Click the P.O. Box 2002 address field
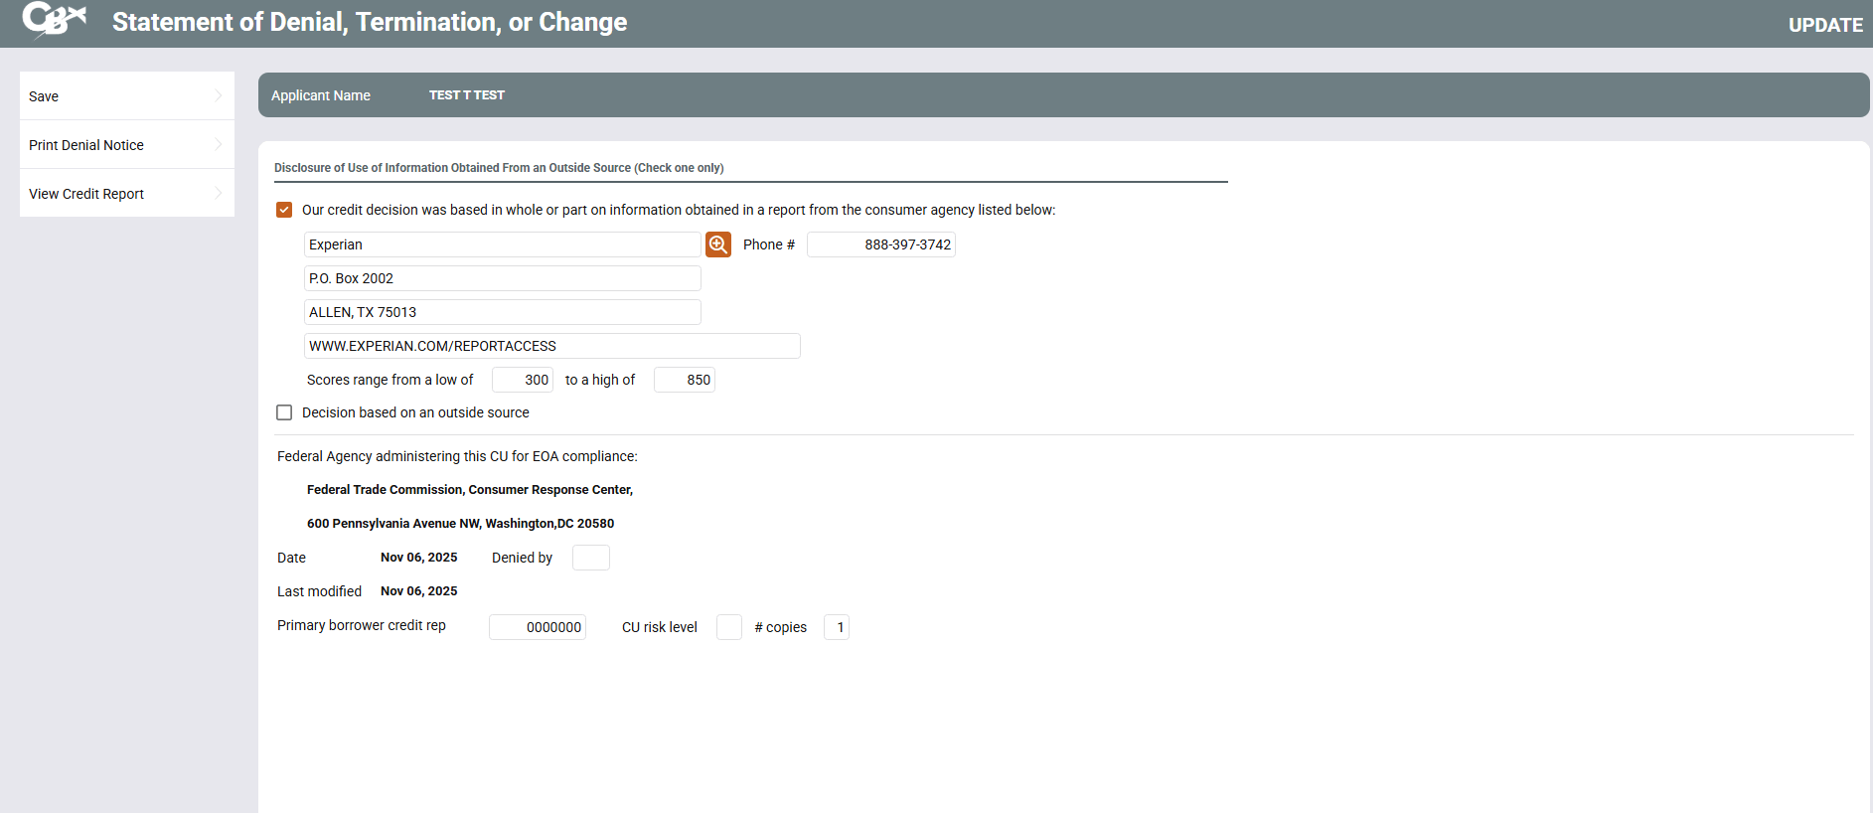 point(502,278)
